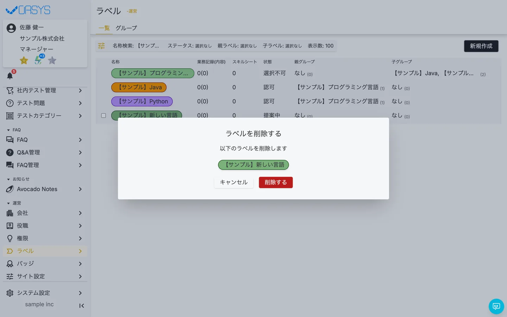Click the テスト問題 question mark icon

10,103
